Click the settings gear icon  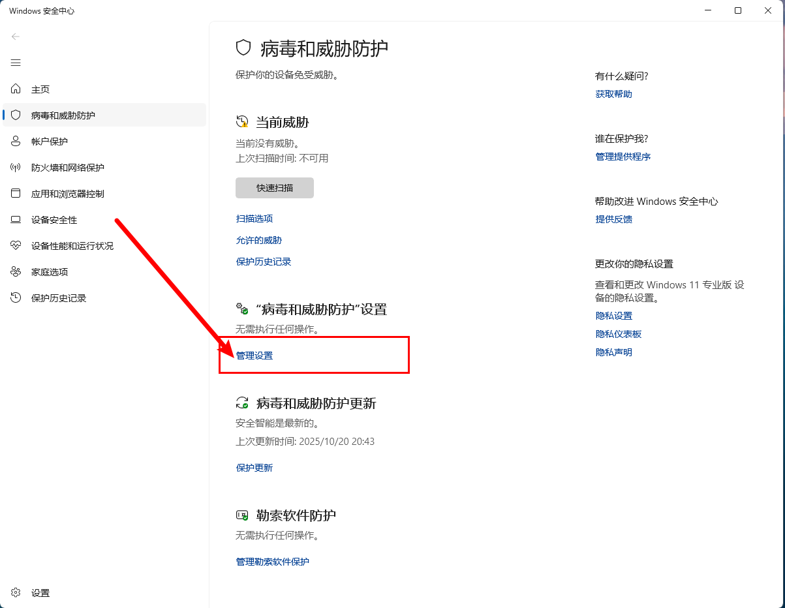click(x=16, y=593)
